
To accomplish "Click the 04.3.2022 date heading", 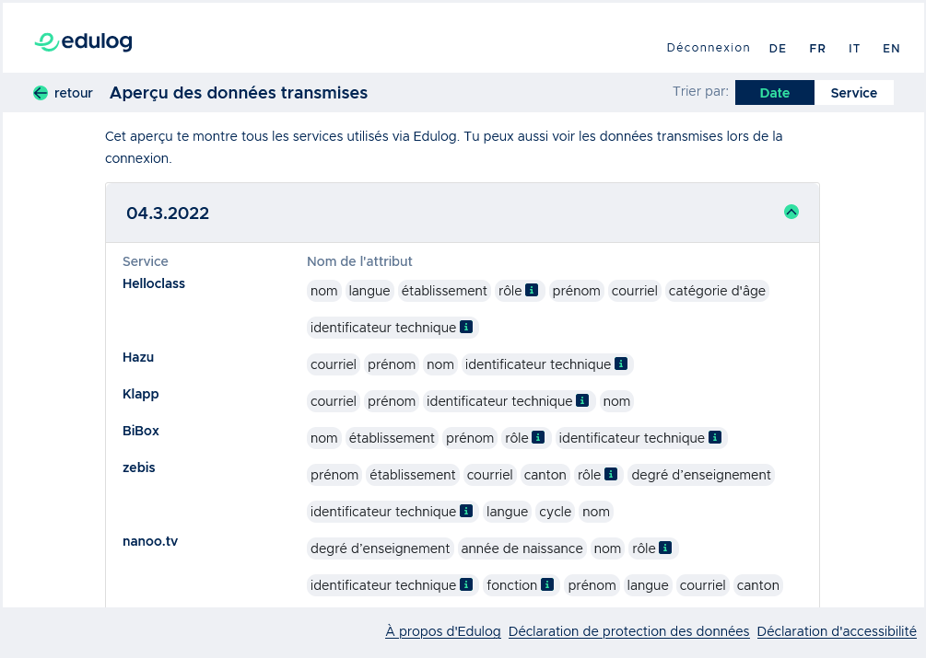I will coord(168,214).
